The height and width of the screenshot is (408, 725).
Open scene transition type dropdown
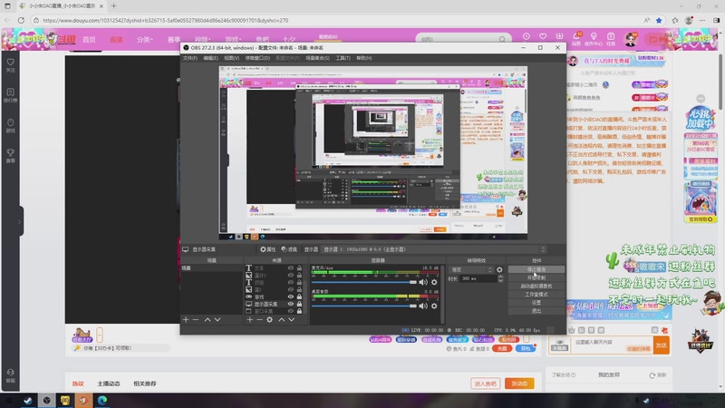pyautogui.click(x=470, y=269)
